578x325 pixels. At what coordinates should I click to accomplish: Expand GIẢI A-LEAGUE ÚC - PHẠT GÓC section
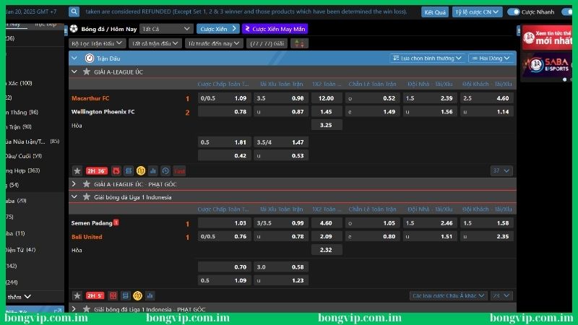[74, 184]
